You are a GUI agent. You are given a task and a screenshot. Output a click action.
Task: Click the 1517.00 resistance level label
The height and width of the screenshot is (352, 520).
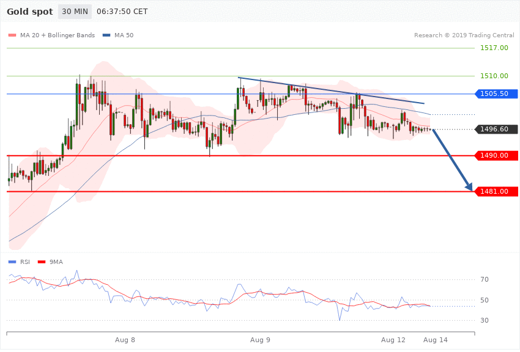coord(494,48)
